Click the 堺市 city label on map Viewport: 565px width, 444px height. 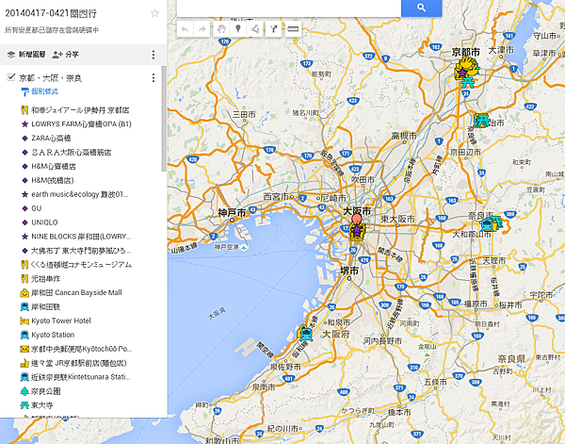pyautogui.click(x=349, y=271)
